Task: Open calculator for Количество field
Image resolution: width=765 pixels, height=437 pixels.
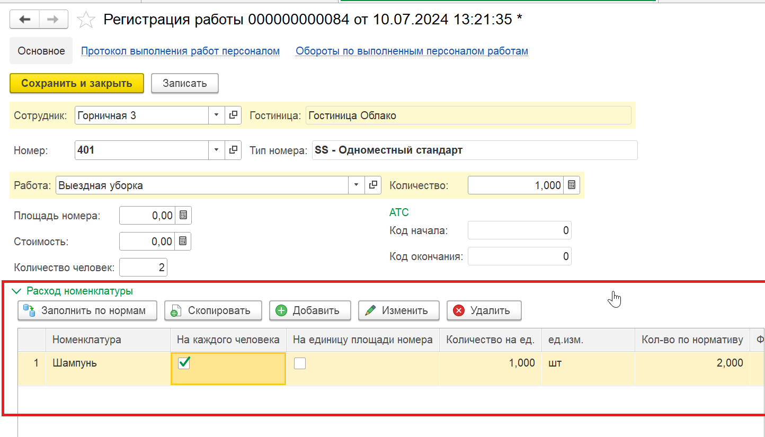Action: pyautogui.click(x=572, y=185)
